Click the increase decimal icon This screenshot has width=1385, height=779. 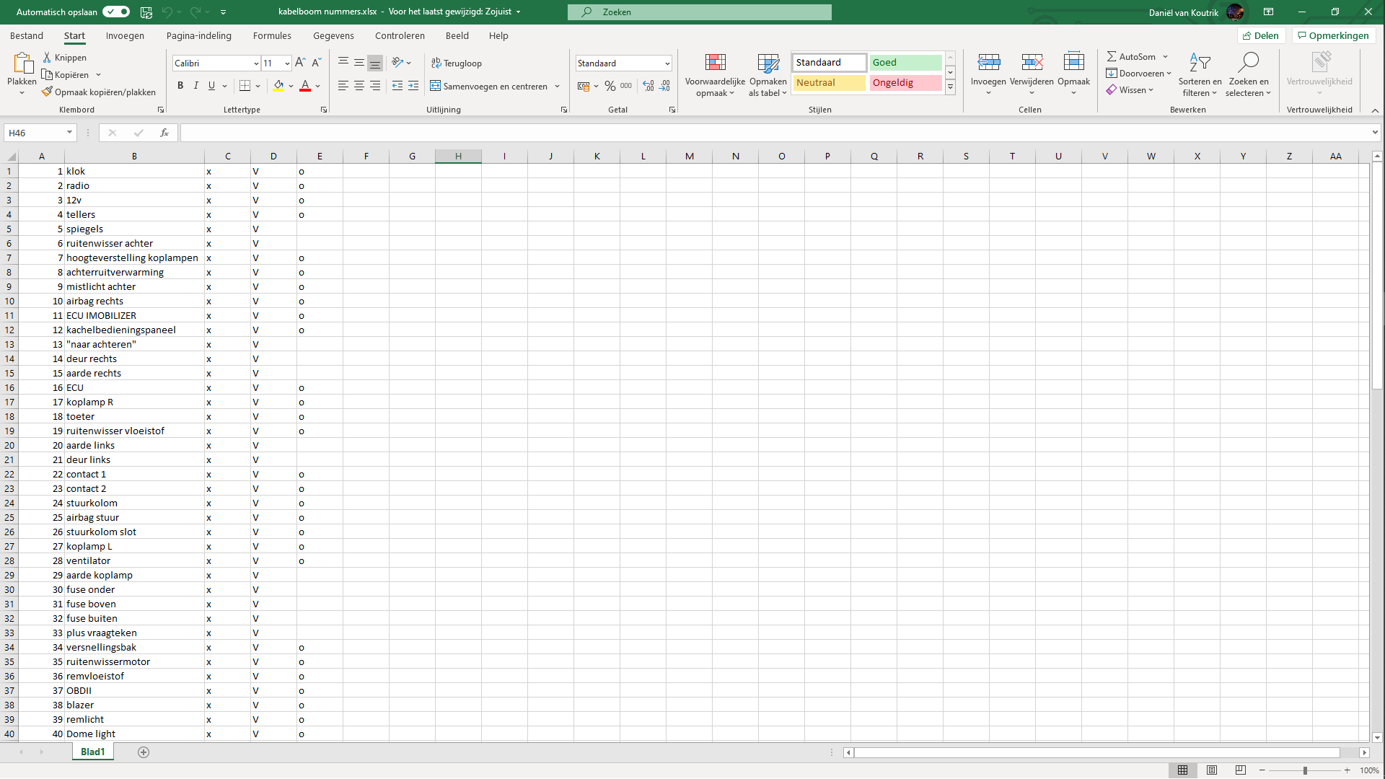tap(648, 86)
